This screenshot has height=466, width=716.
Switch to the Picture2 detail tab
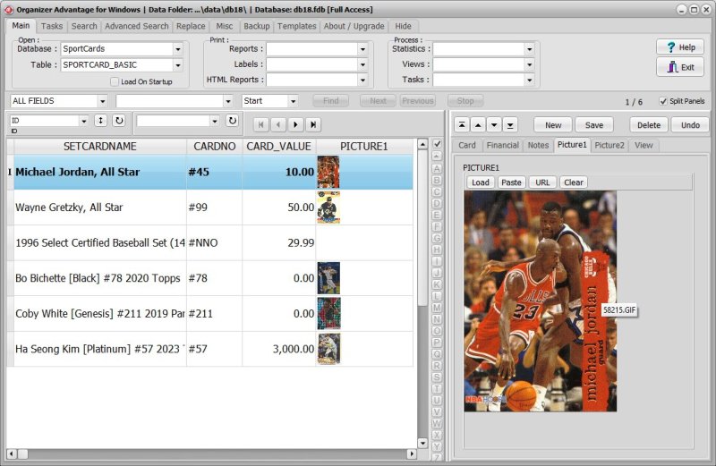(x=609, y=145)
